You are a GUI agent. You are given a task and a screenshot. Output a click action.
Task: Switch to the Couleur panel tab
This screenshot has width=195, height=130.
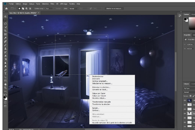click(x=186, y=14)
